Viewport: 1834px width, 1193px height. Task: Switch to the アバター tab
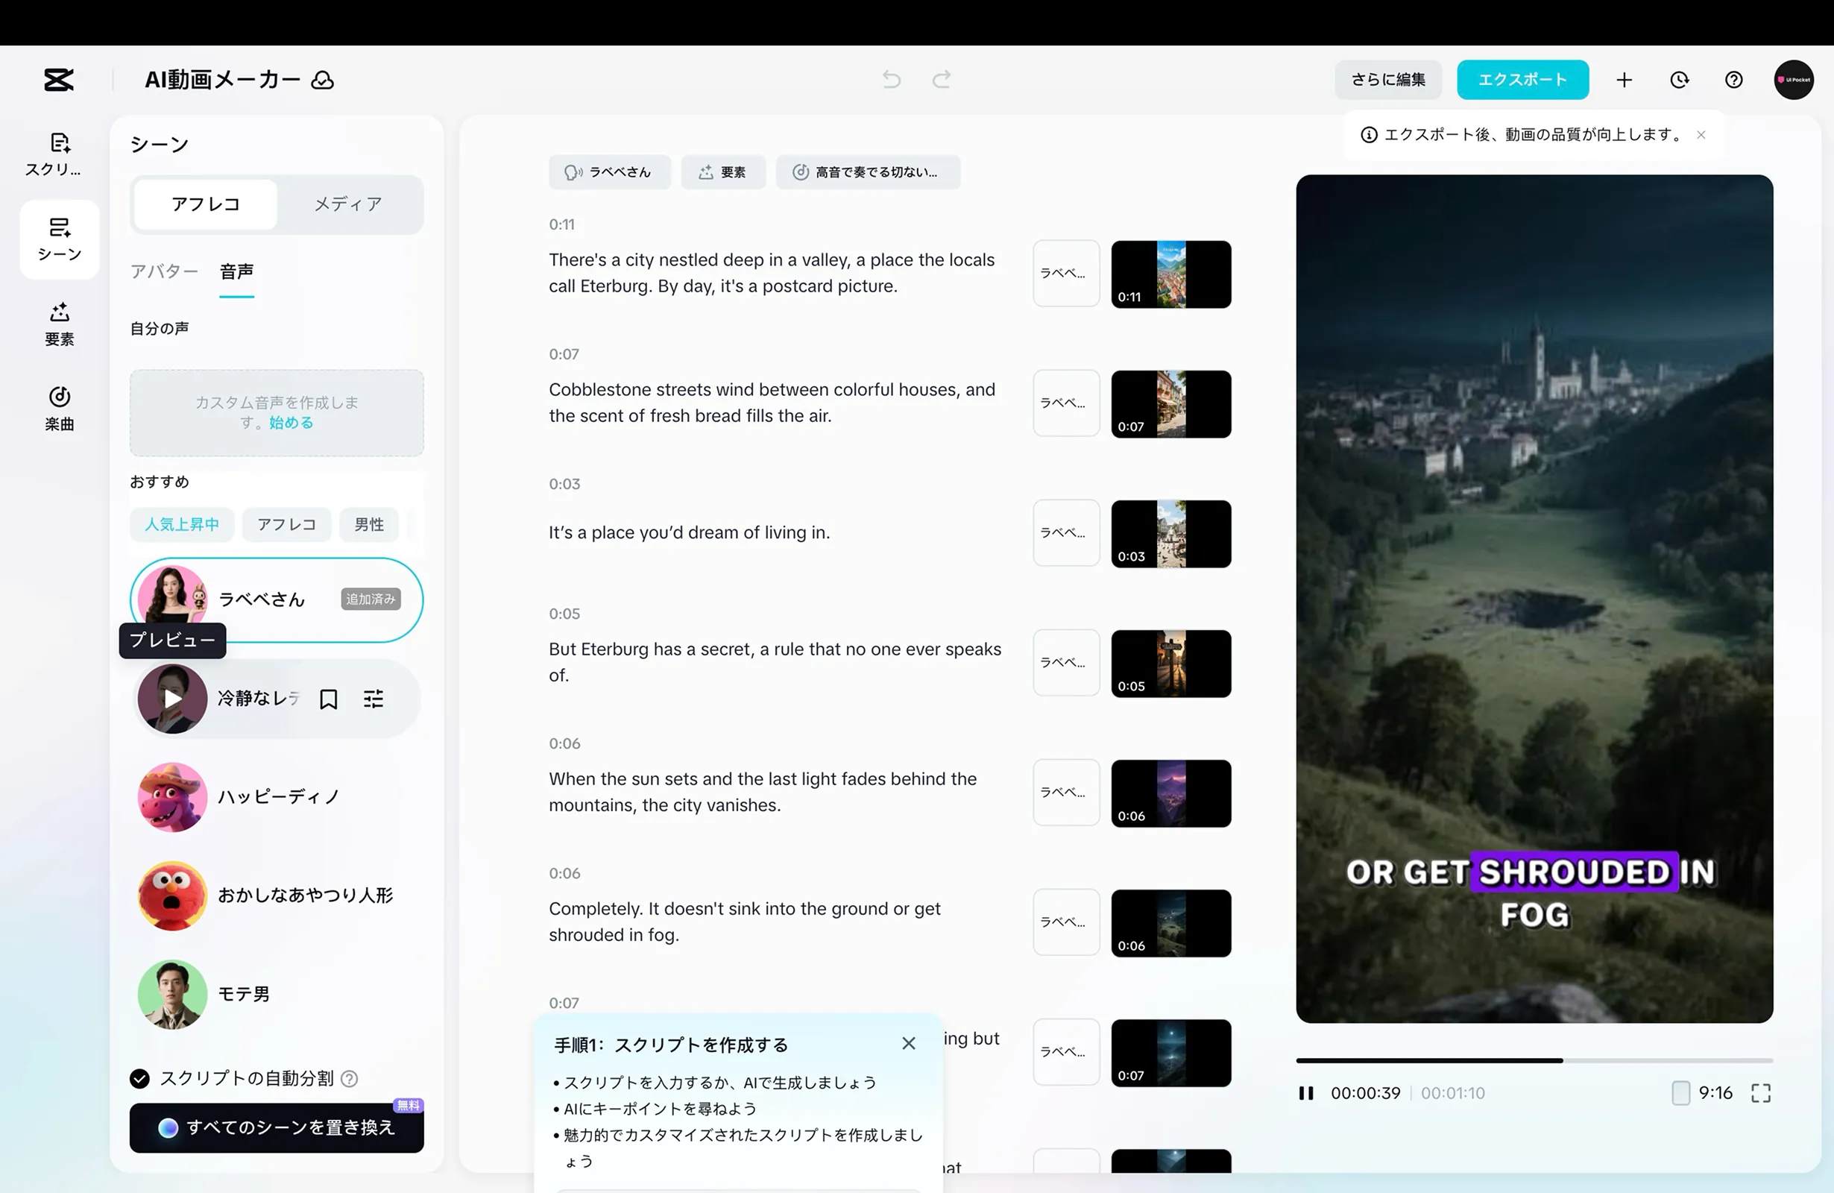coord(164,271)
